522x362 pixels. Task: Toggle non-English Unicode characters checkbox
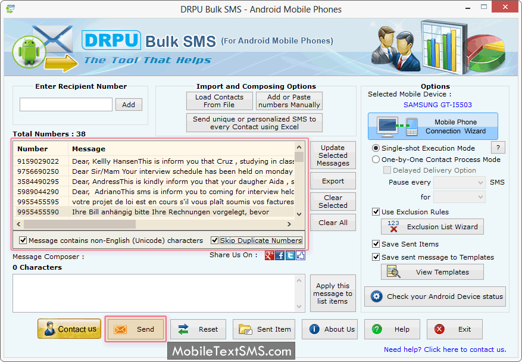coord(23,240)
